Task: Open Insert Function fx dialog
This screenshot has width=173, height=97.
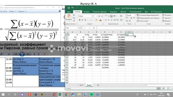Action: [x=94, y=28]
